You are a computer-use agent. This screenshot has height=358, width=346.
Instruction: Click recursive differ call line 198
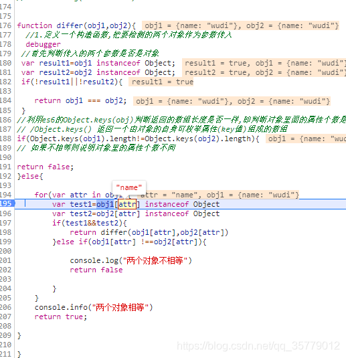[x=165, y=232]
